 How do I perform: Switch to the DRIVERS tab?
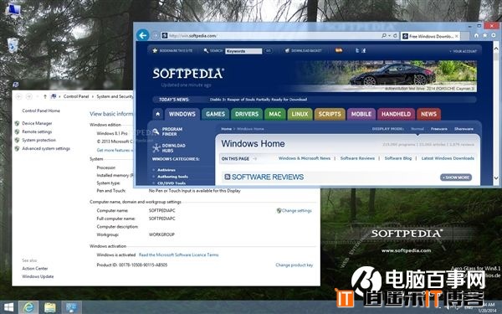coord(247,114)
